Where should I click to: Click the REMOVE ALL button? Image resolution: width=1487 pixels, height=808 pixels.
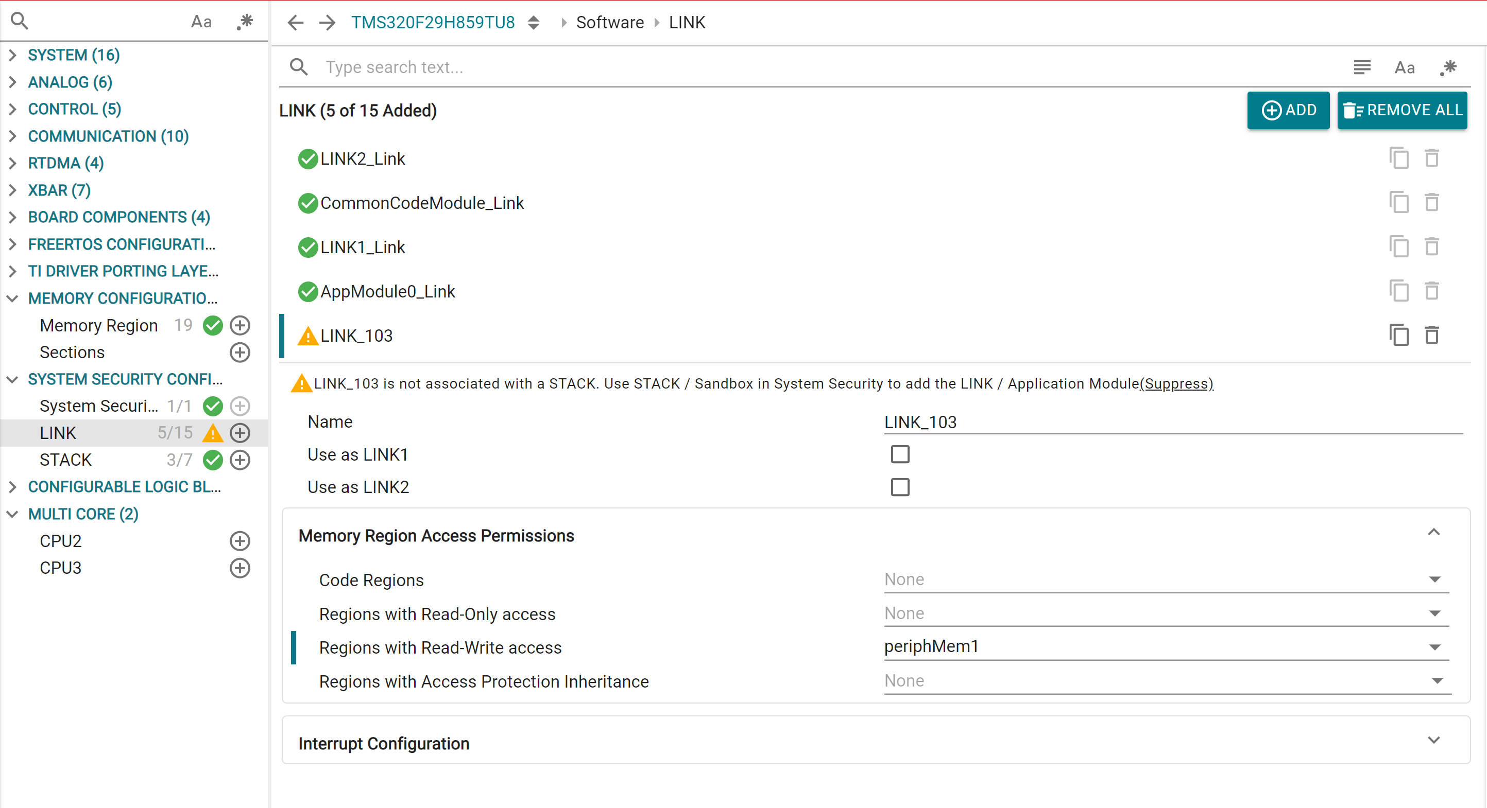[1403, 110]
